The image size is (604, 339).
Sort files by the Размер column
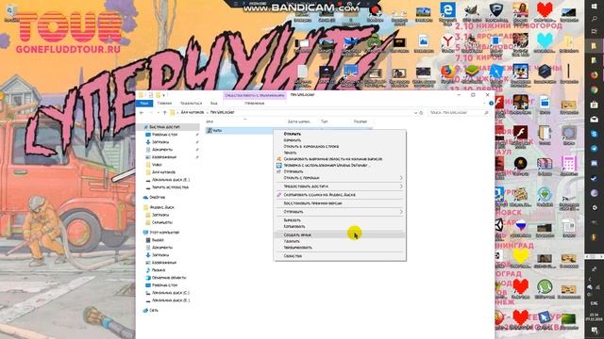[x=361, y=121]
